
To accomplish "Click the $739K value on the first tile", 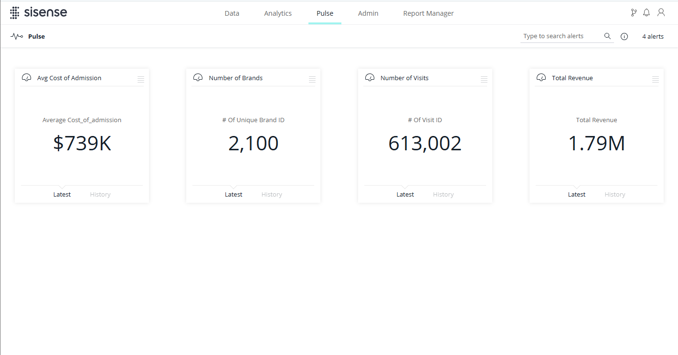I will point(82,144).
